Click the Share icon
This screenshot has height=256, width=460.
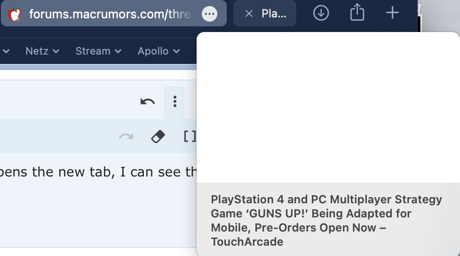pyautogui.click(x=357, y=12)
